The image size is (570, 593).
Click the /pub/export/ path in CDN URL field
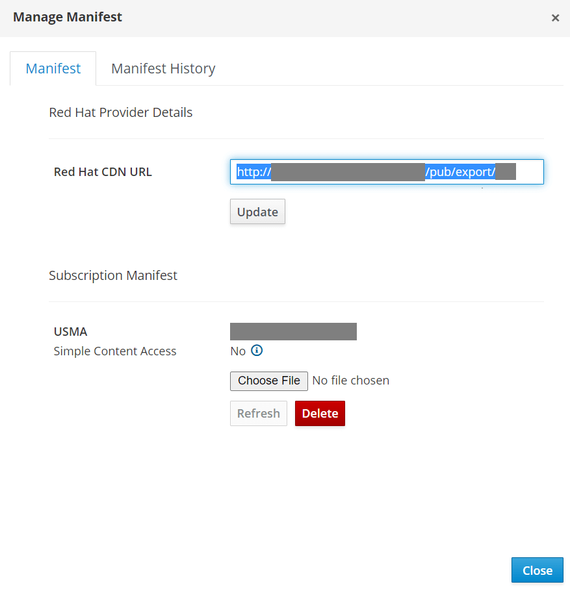tap(460, 172)
